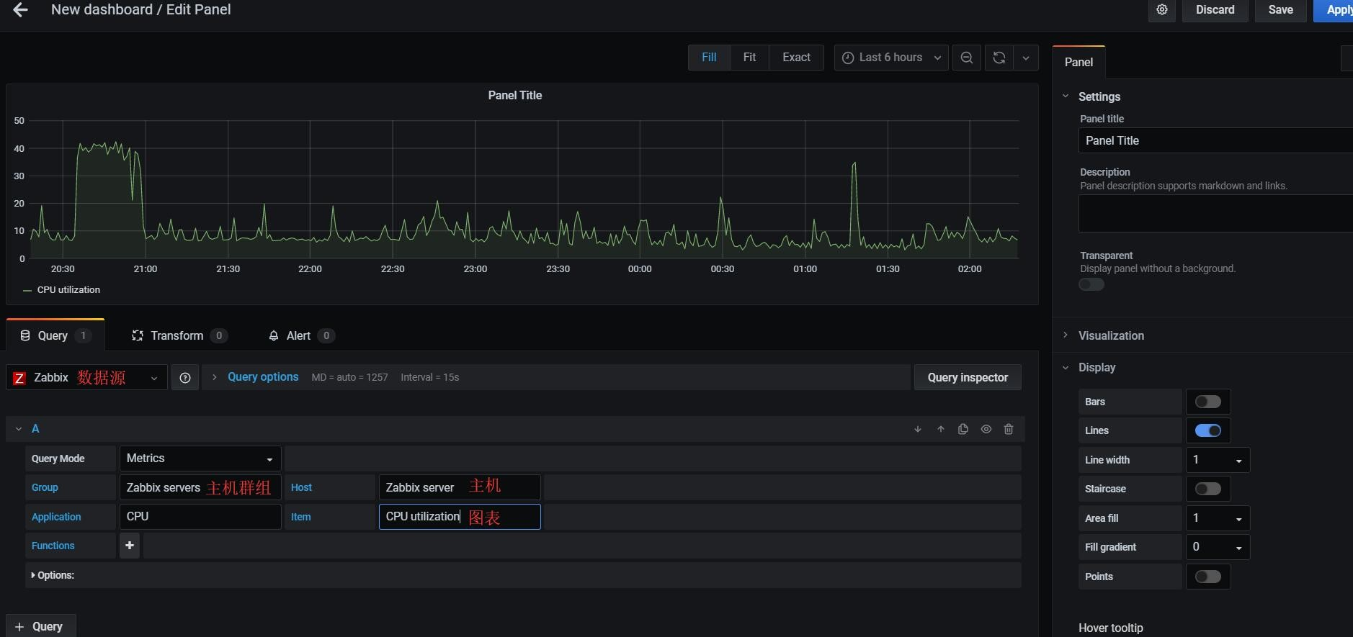1353x637 pixels.
Task: Click the Item label link
Action: 300,517
